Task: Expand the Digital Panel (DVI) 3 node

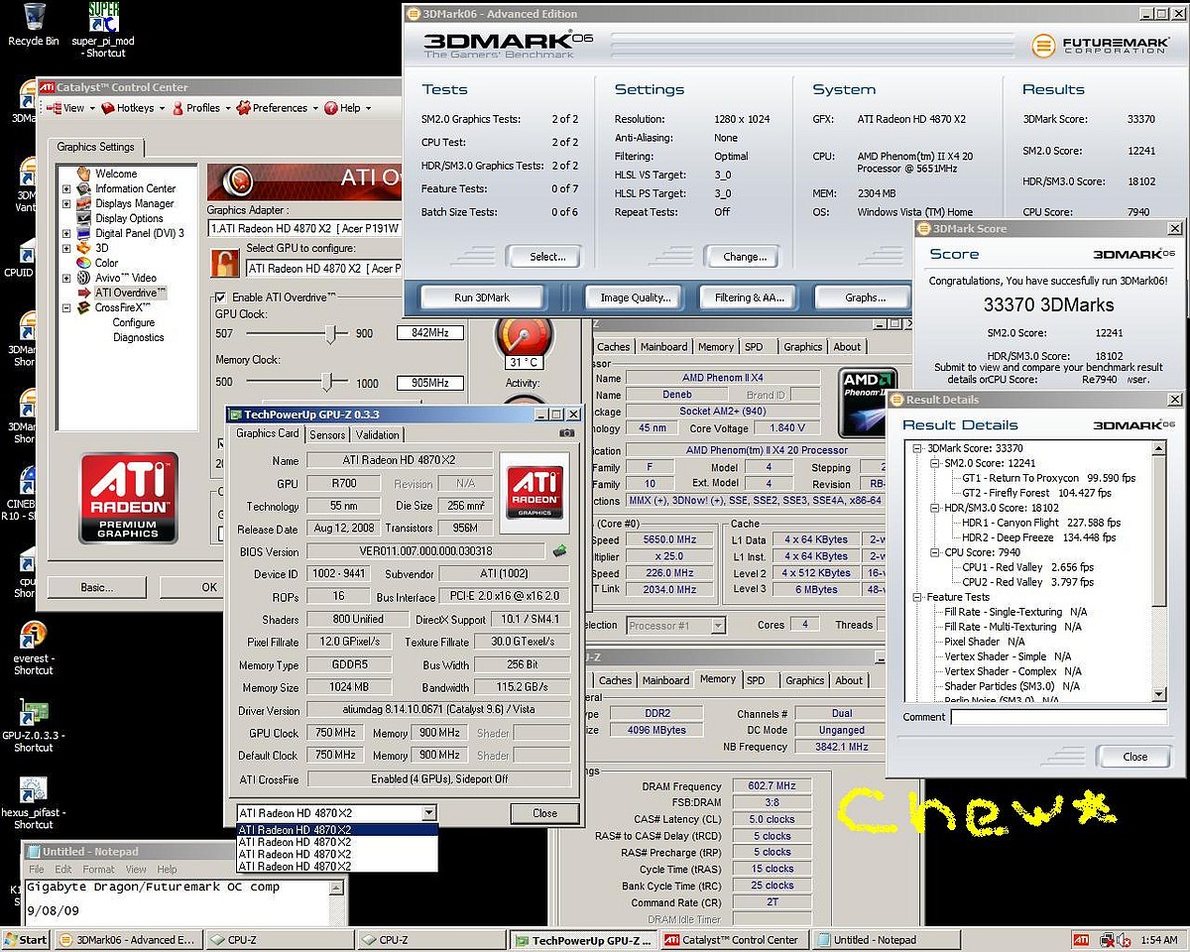Action: point(66,233)
